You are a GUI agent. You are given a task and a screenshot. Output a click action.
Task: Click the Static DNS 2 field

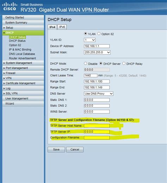click(97, 106)
